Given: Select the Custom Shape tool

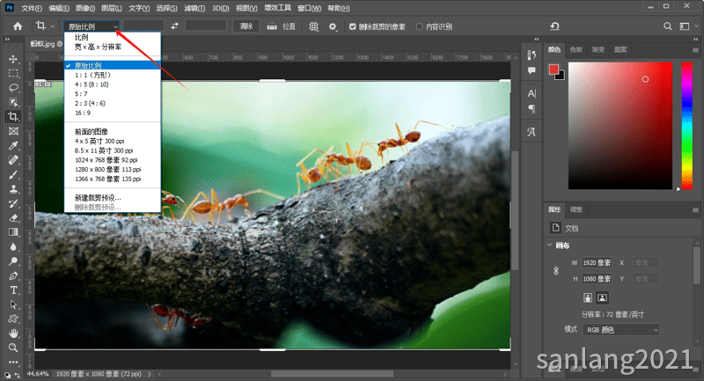Looking at the screenshot, I should click(13, 319).
